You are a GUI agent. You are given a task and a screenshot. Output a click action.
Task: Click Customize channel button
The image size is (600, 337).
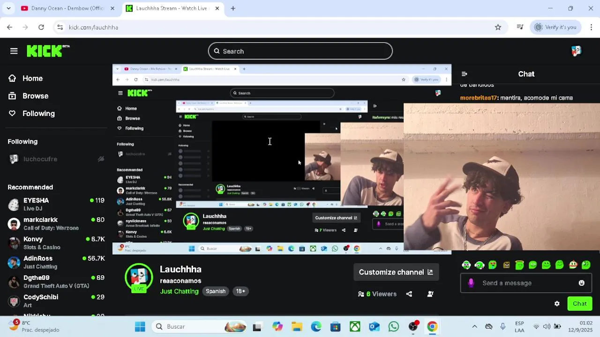pyautogui.click(x=396, y=272)
